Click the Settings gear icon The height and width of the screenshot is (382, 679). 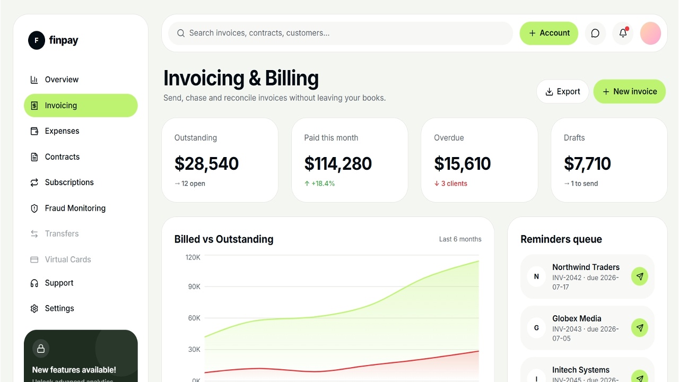tap(34, 308)
